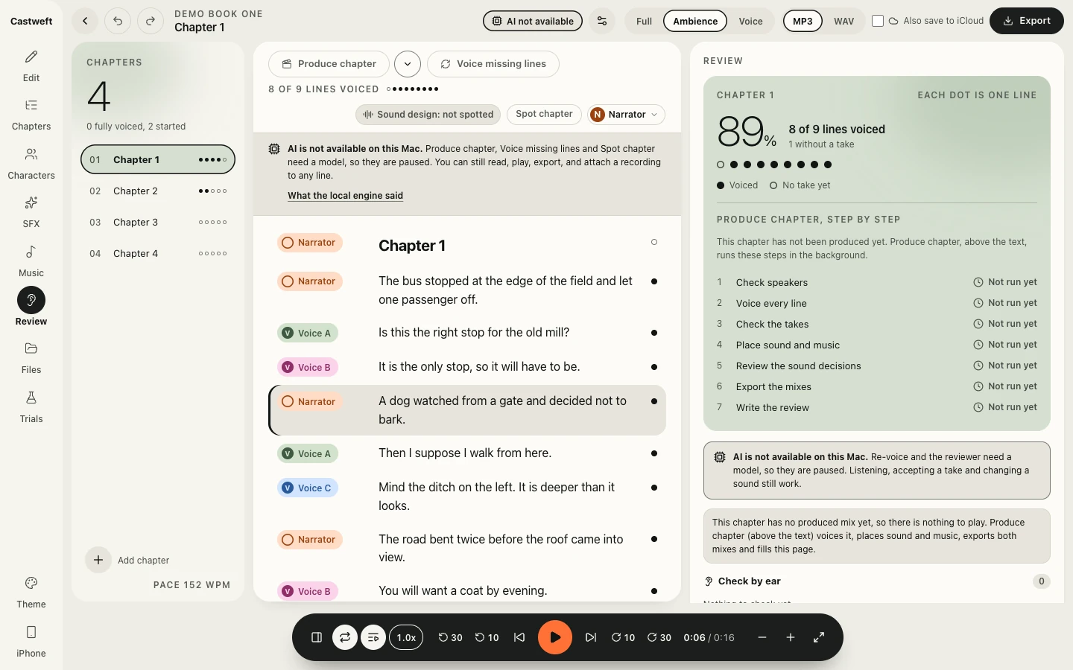Click the redo arrow icon
The width and height of the screenshot is (1073, 670).
[x=151, y=21]
